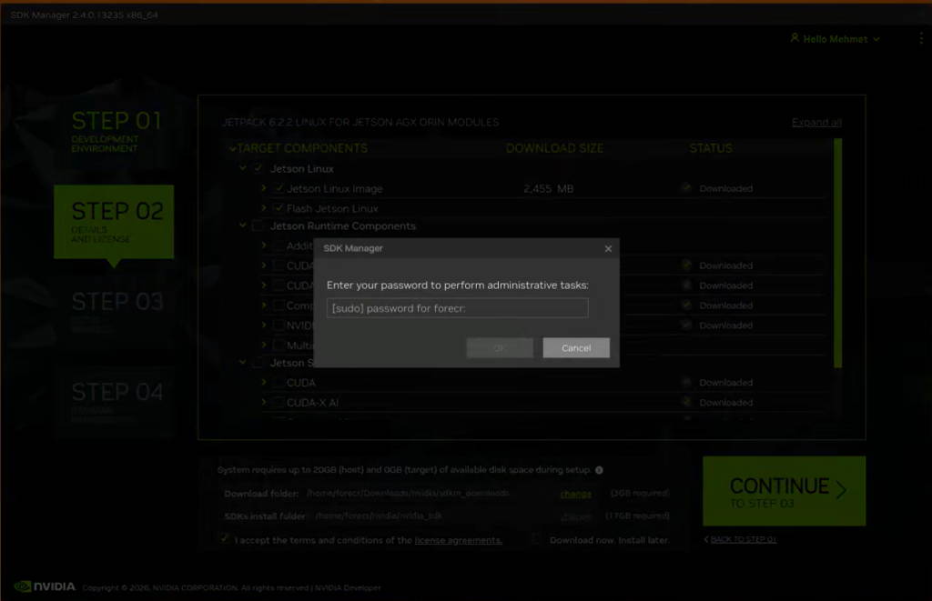The height and width of the screenshot is (601, 932).
Task: Uncheck the license agreements acceptance checkbox
Action: [223, 539]
